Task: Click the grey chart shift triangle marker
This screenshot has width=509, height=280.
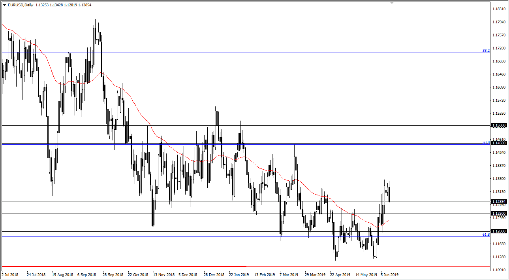Action: point(392,2)
